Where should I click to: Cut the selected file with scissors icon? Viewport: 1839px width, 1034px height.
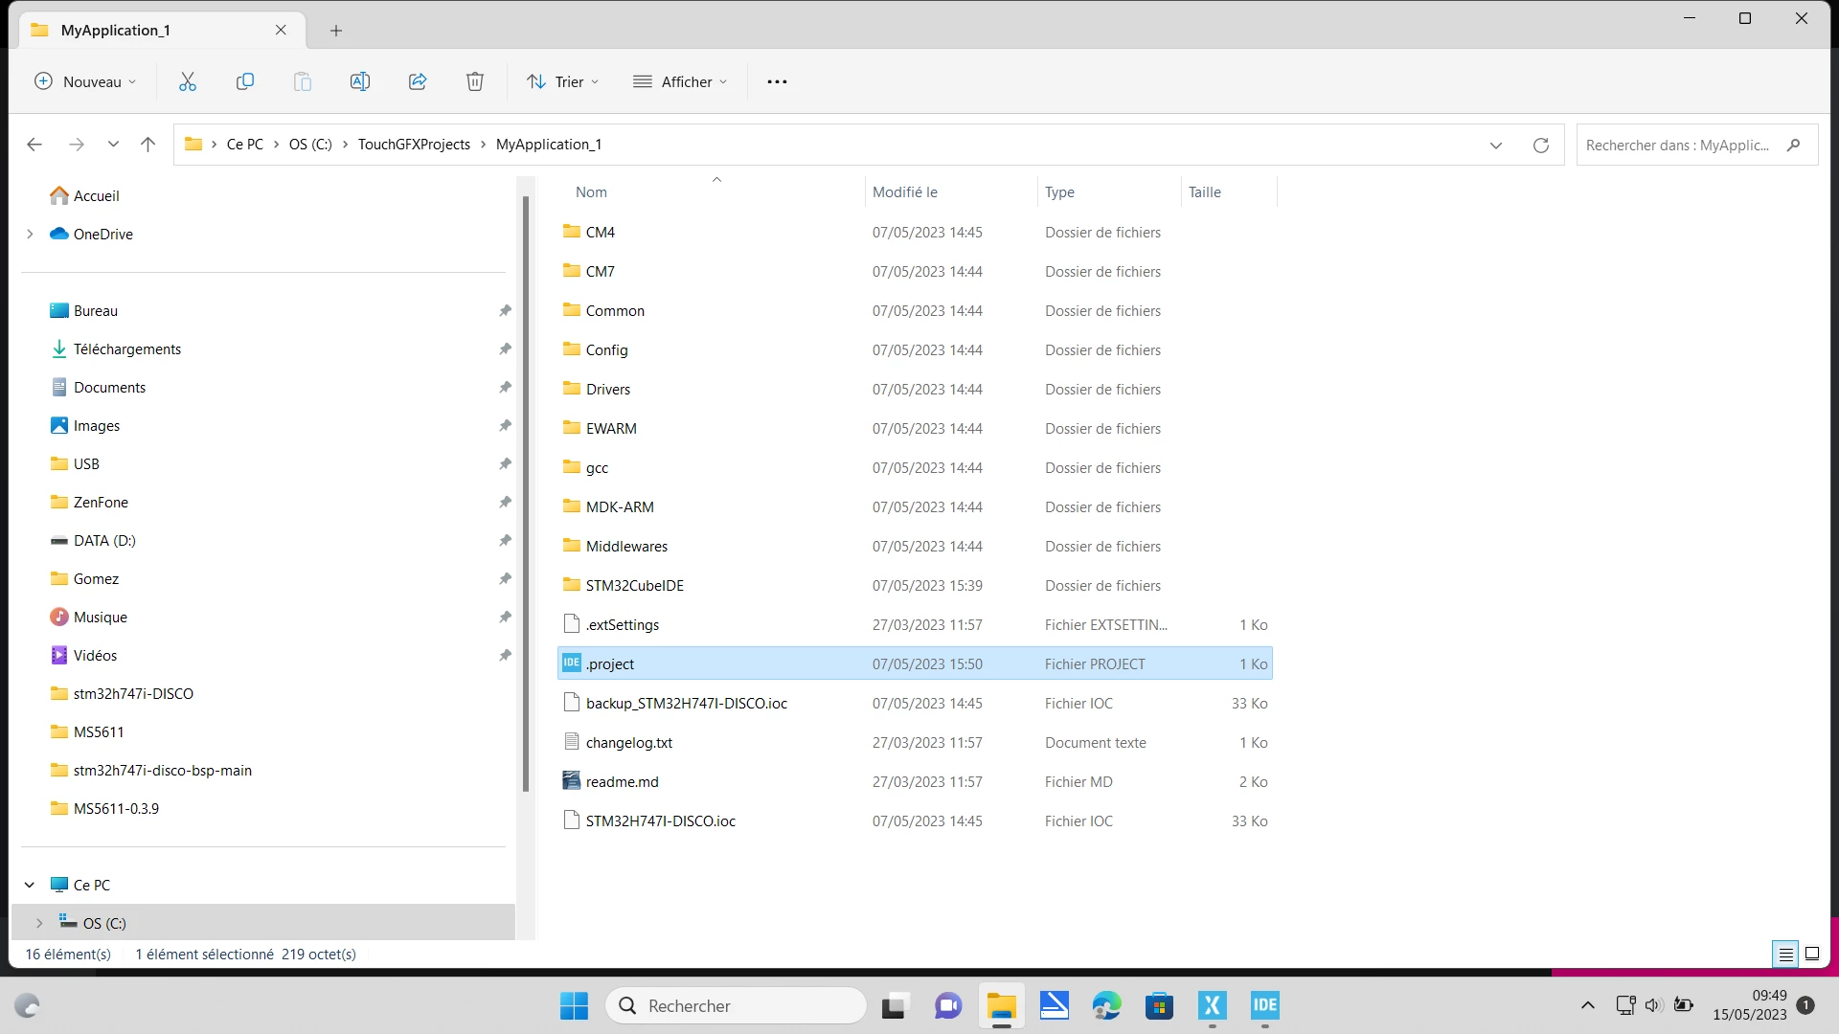(x=188, y=81)
